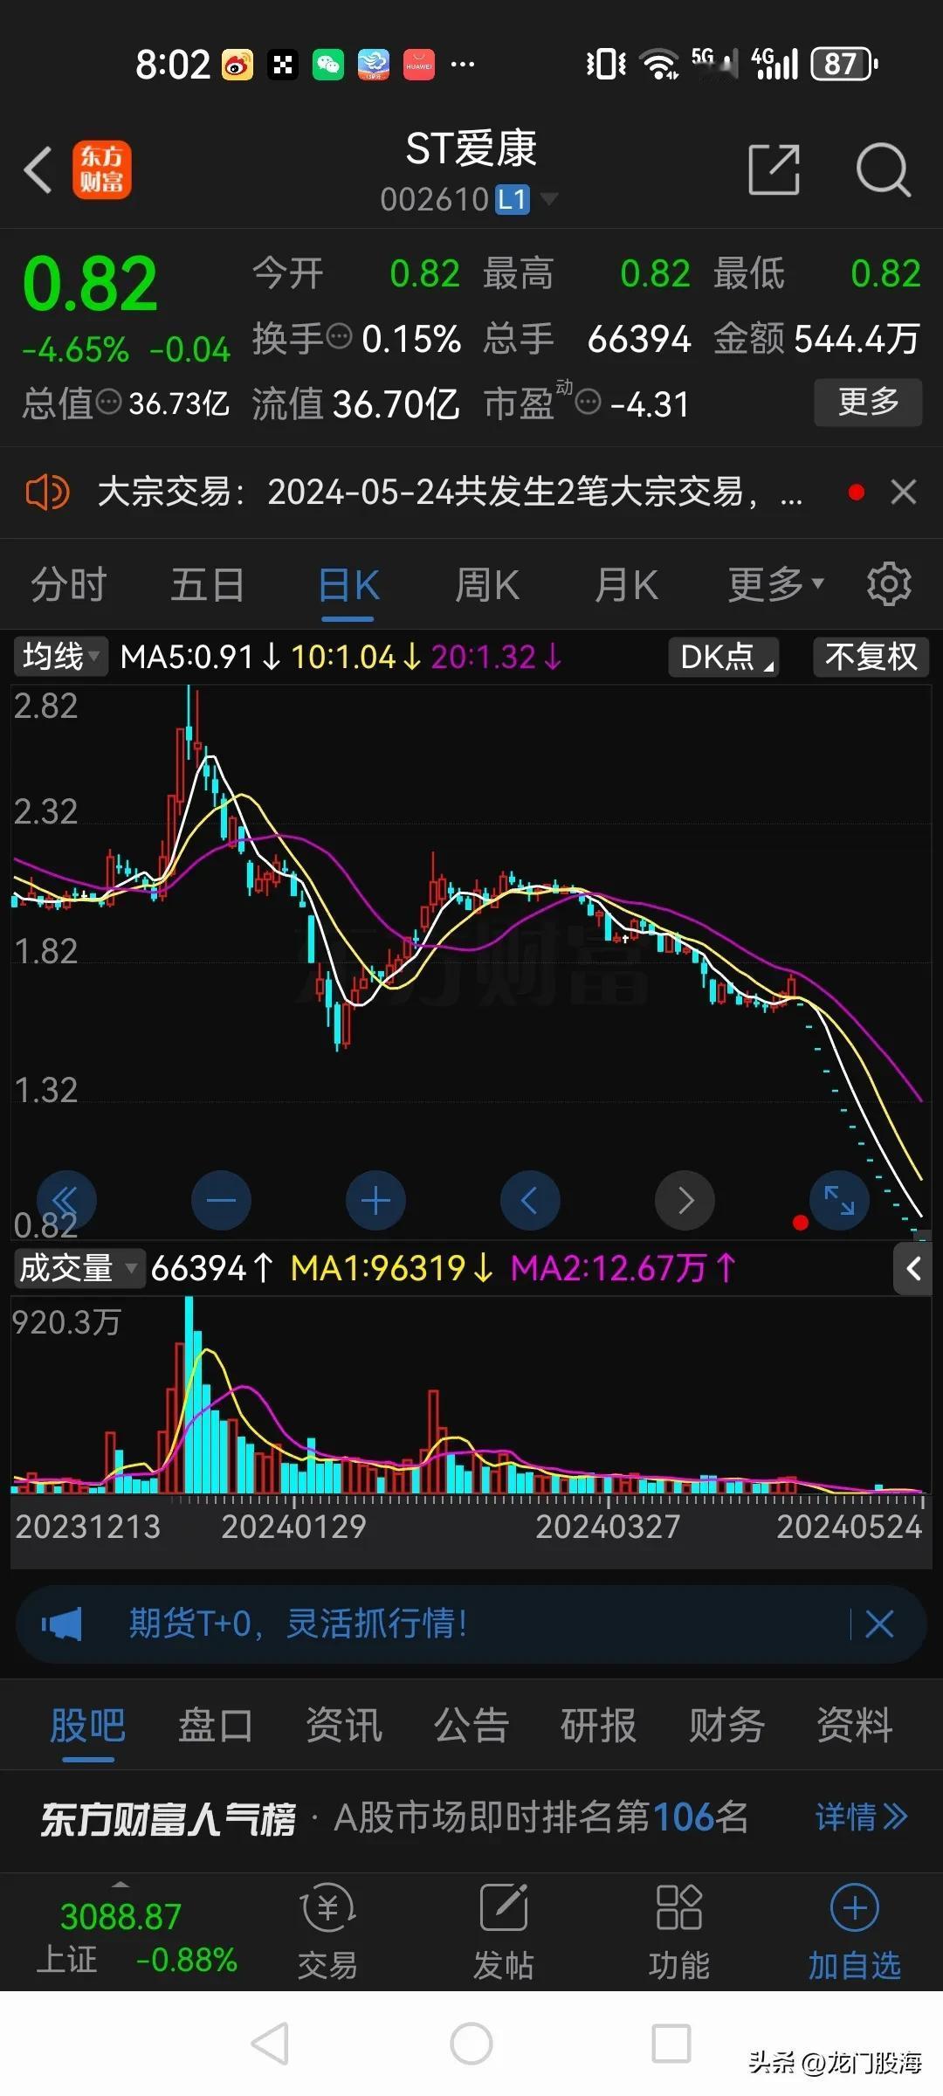
Task: Click the 更多 quote details button
Action: 868,402
